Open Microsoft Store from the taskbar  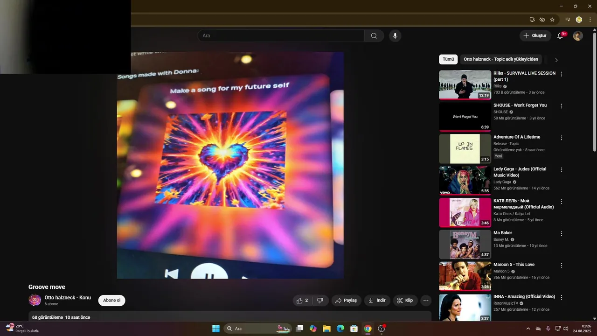point(354,329)
